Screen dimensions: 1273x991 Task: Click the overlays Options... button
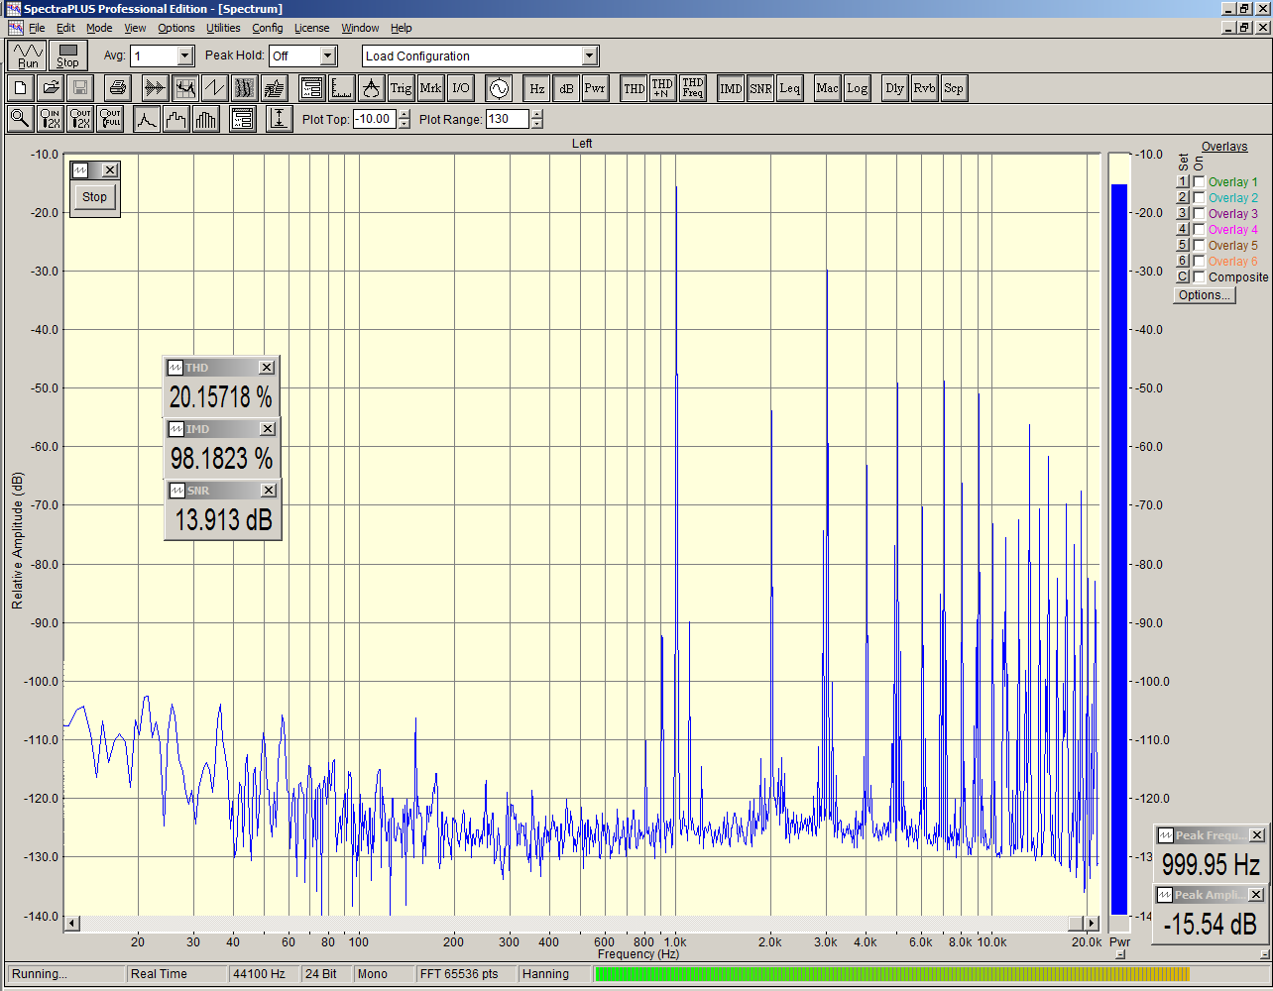1205,295
